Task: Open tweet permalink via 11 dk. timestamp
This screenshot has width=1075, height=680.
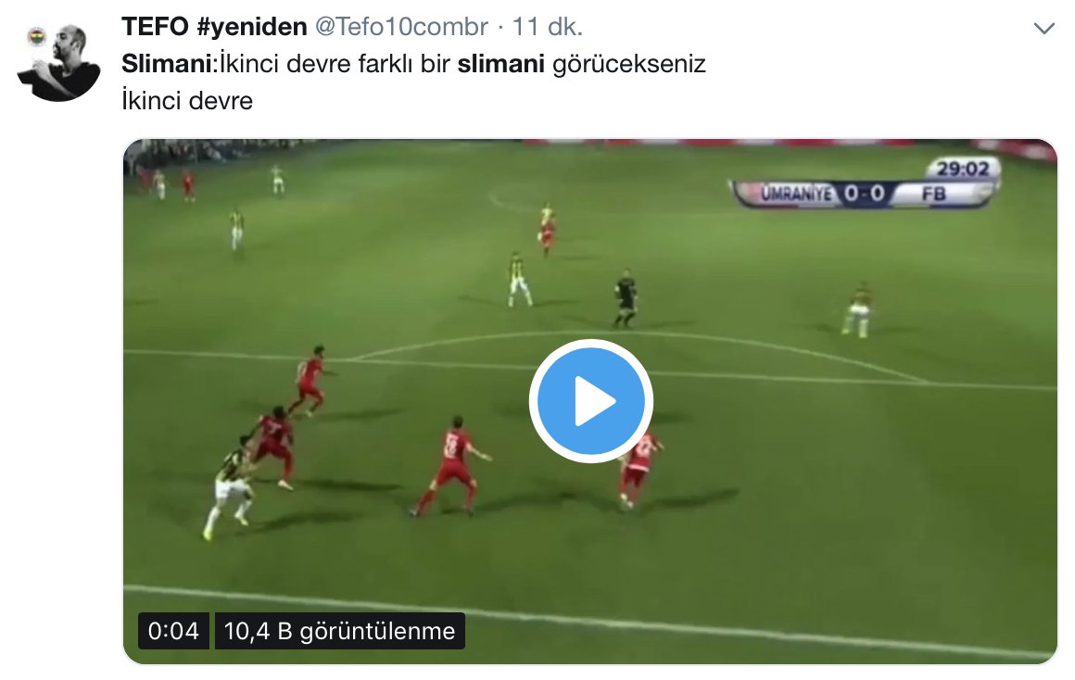Action: point(547,27)
